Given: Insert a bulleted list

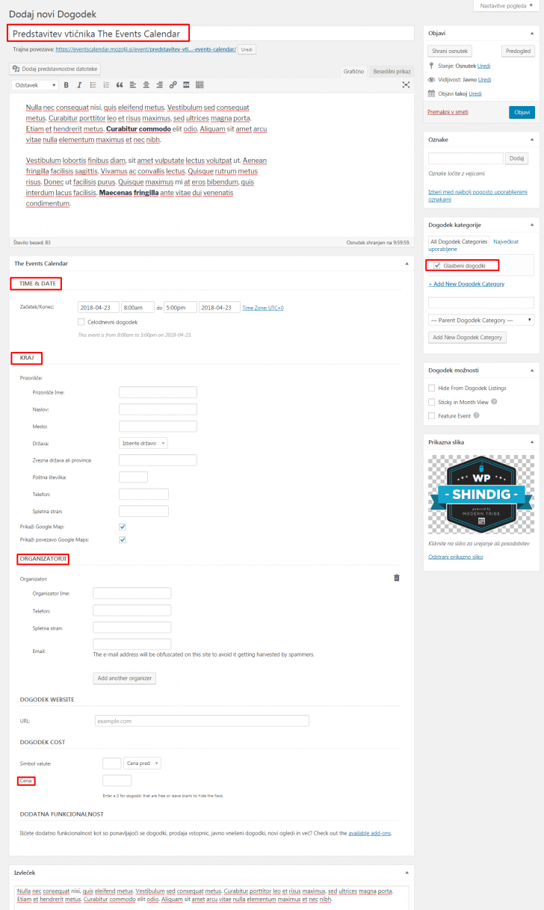Looking at the screenshot, I should click(x=93, y=85).
